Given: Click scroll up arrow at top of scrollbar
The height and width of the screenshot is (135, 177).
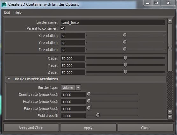Looking at the screenshot, I should (x=170, y=21).
